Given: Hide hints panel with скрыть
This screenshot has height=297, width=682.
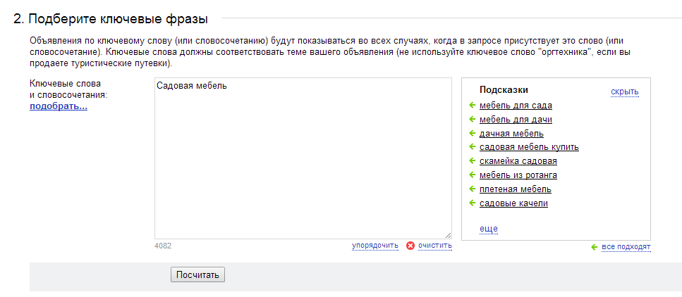Looking at the screenshot, I should [x=625, y=91].
